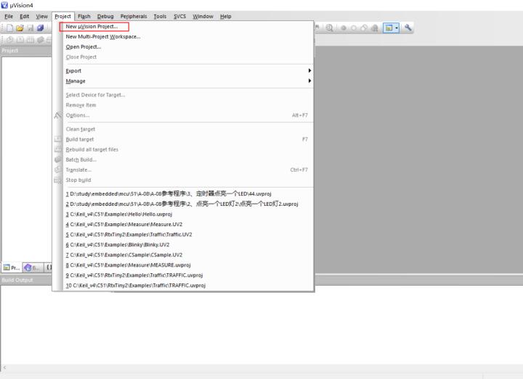Click the dimmed Translate icon in build toolbar
Image resolution: width=523 pixels, height=379 pixels.
pyautogui.click(x=10, y=40)
